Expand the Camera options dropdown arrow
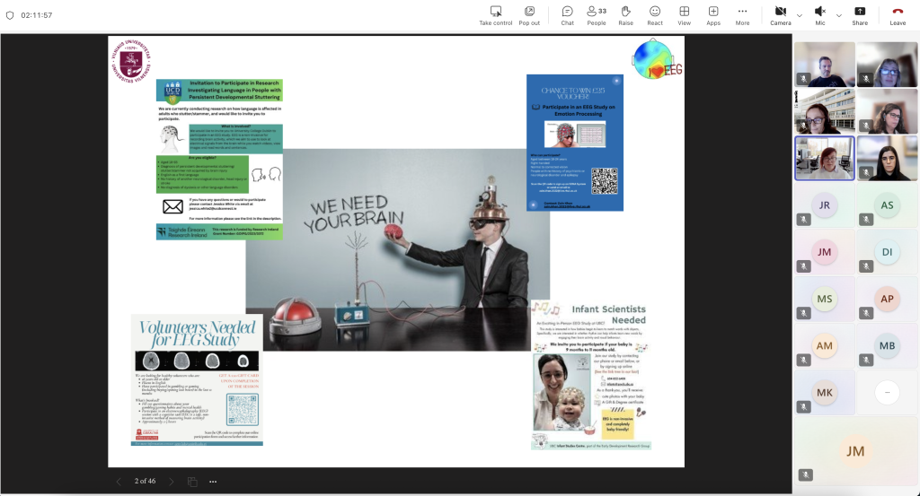 point(800,14)
